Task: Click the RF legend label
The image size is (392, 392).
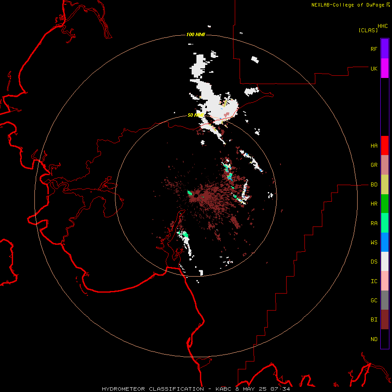Action: [x=374, y=49]
